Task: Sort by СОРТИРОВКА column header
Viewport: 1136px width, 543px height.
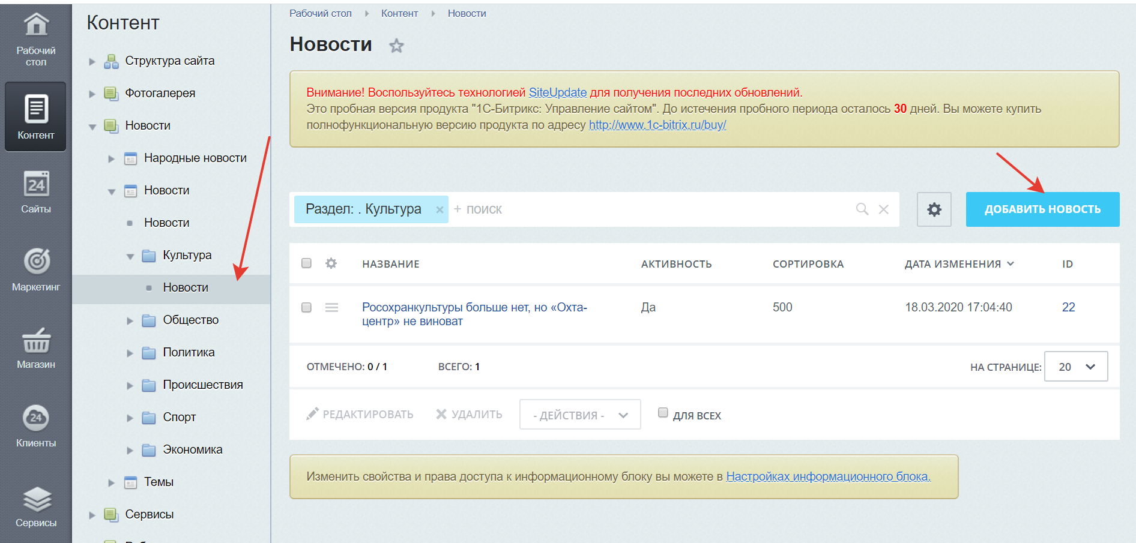Action: click(808, 264)
